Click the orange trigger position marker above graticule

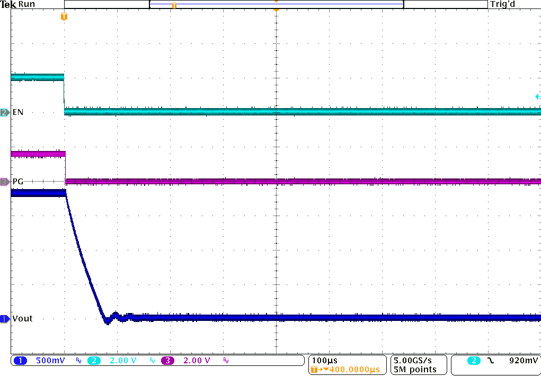click(x=64, y=16)
